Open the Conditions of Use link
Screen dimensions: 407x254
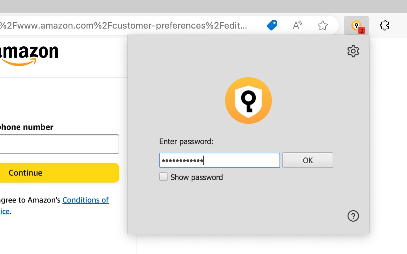[86, 200]
